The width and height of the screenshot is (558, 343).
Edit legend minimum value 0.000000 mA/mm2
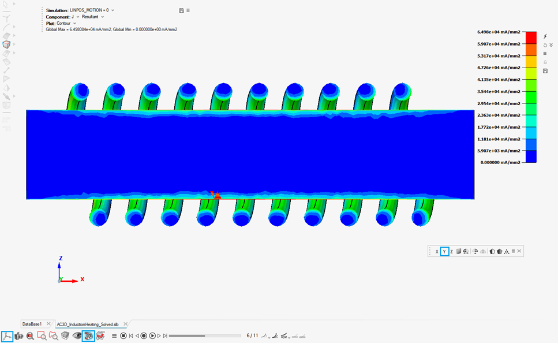tap(500, 162)
